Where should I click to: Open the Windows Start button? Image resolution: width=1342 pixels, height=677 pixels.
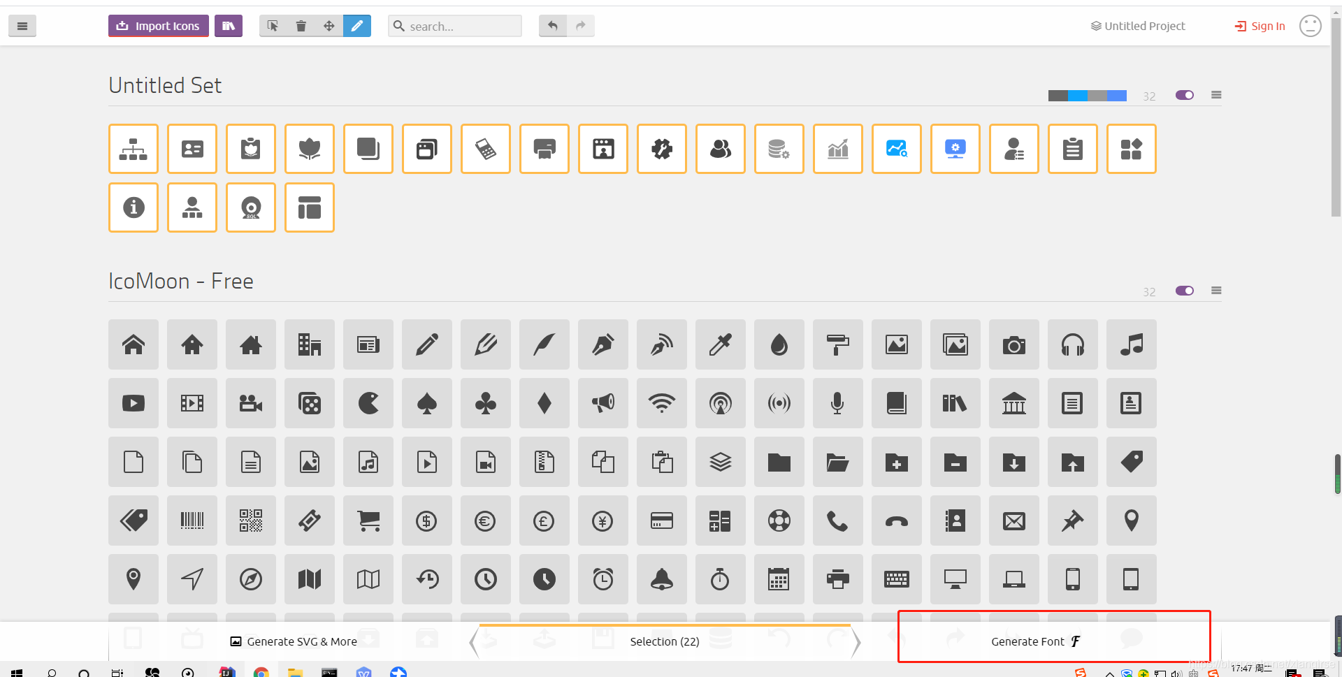(17, 672)
